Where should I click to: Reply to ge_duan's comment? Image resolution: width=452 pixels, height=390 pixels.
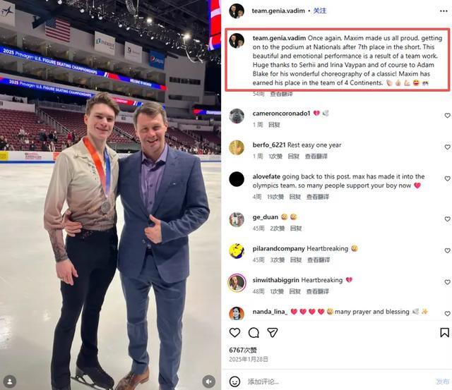tap(296, 228)
